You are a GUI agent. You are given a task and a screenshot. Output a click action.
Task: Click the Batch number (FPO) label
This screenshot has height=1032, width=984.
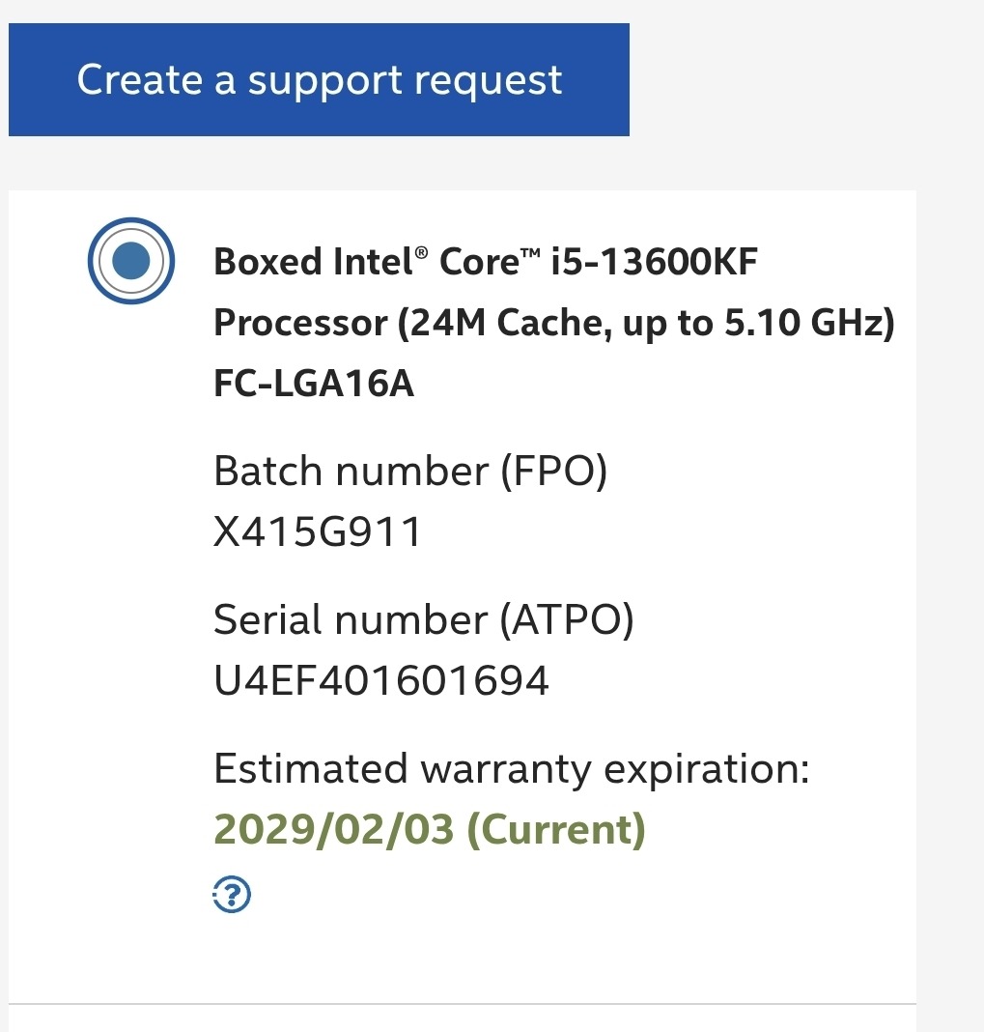click(x=409, y=472)
